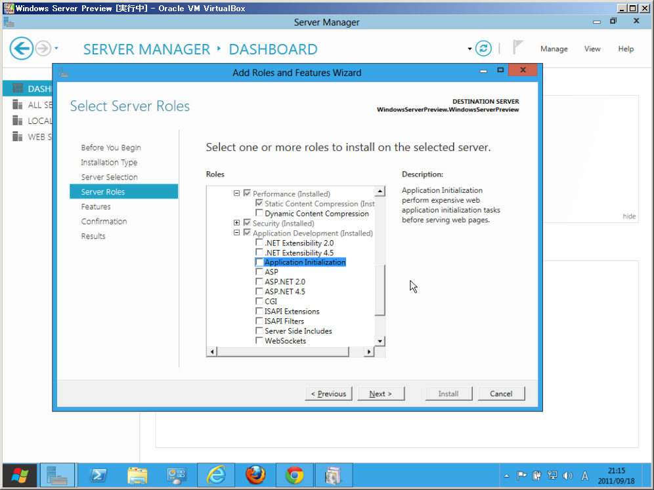Screen dimensions: 654x490
Task: Expand the Security (Installed) tree node
Action: click(x=237, y=224)
